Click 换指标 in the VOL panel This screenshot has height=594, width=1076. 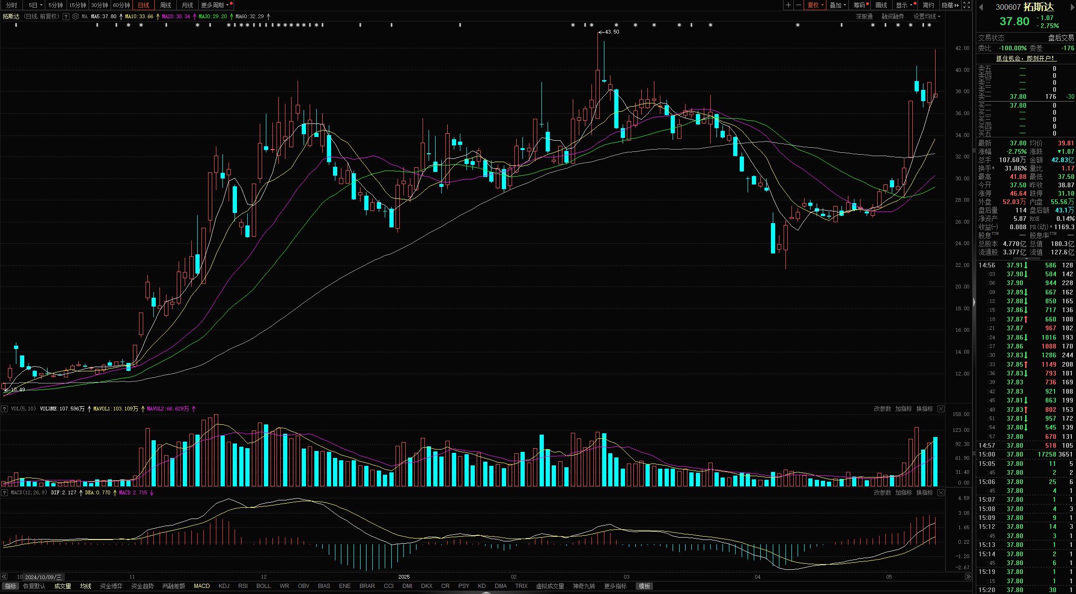click(x=924, y=409)
